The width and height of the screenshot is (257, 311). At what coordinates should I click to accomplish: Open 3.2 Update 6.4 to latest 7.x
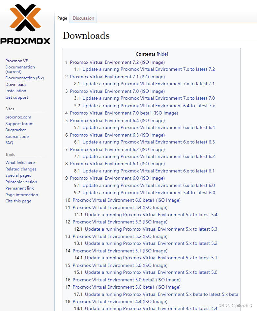click(x=149, y=106)
